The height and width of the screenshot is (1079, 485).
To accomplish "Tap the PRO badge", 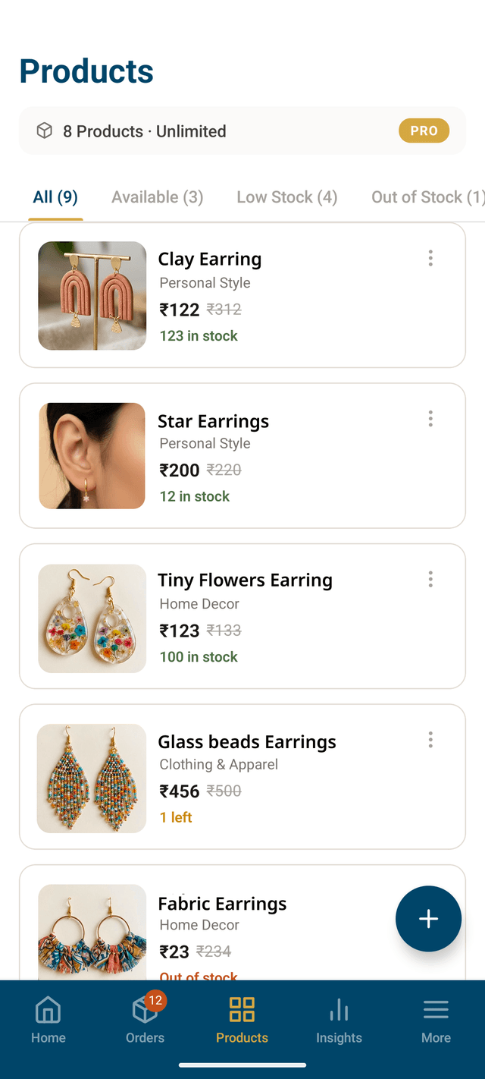I will click(424, 131).
